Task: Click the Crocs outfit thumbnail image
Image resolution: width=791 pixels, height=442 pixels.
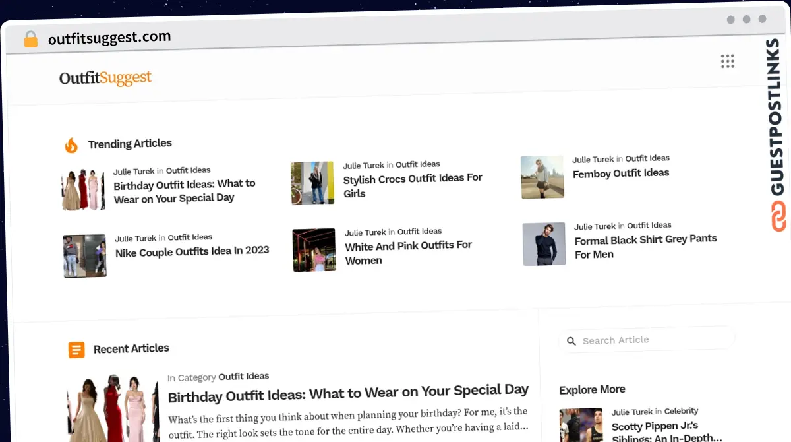Action: 312,183
